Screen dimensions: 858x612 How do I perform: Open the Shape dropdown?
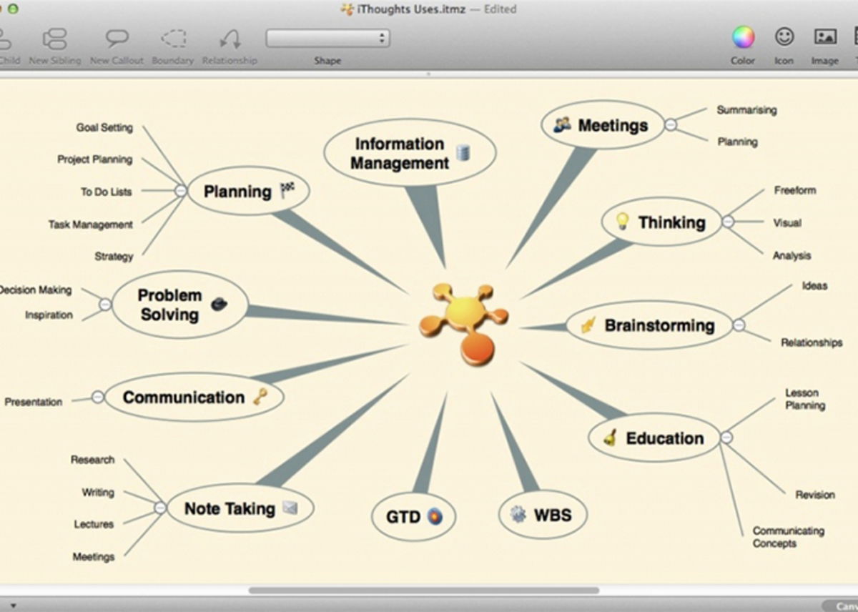click(x=326, y=39)
